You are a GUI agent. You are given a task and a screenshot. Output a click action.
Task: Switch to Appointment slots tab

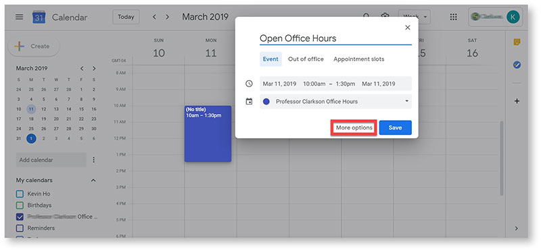click(x=358, y=59)
